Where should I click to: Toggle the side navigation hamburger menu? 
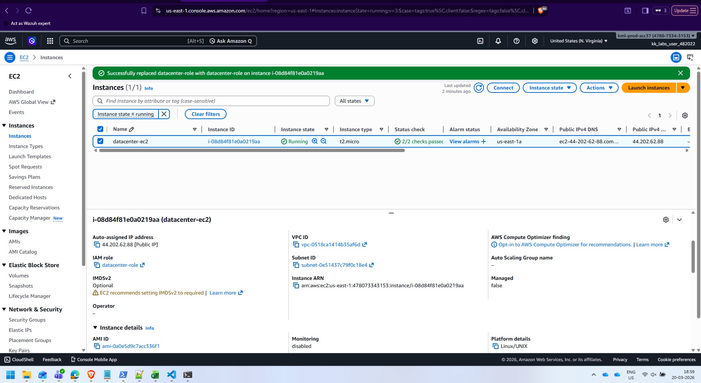(10, 57)
